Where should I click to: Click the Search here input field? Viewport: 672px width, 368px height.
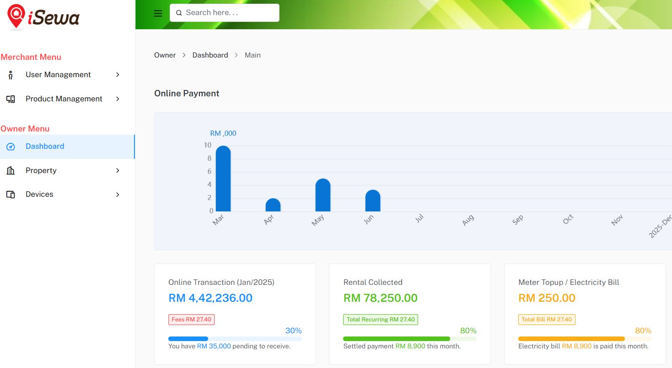pyautogui.click(x=229, y=13)
